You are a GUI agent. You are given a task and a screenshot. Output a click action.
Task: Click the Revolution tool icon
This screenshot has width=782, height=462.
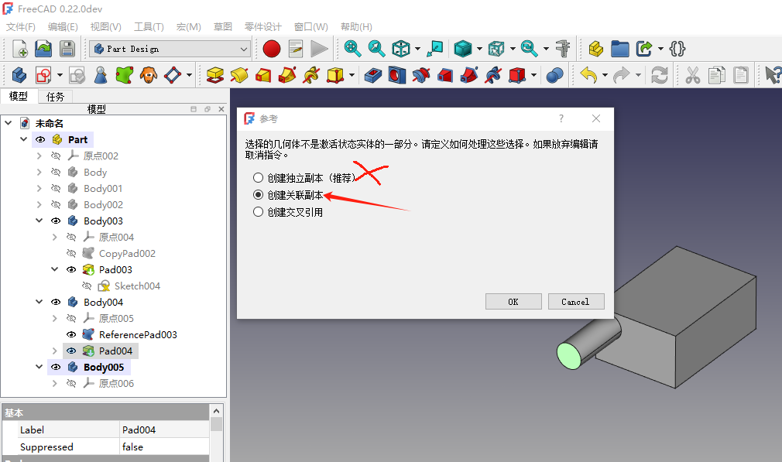click(239, 75)
